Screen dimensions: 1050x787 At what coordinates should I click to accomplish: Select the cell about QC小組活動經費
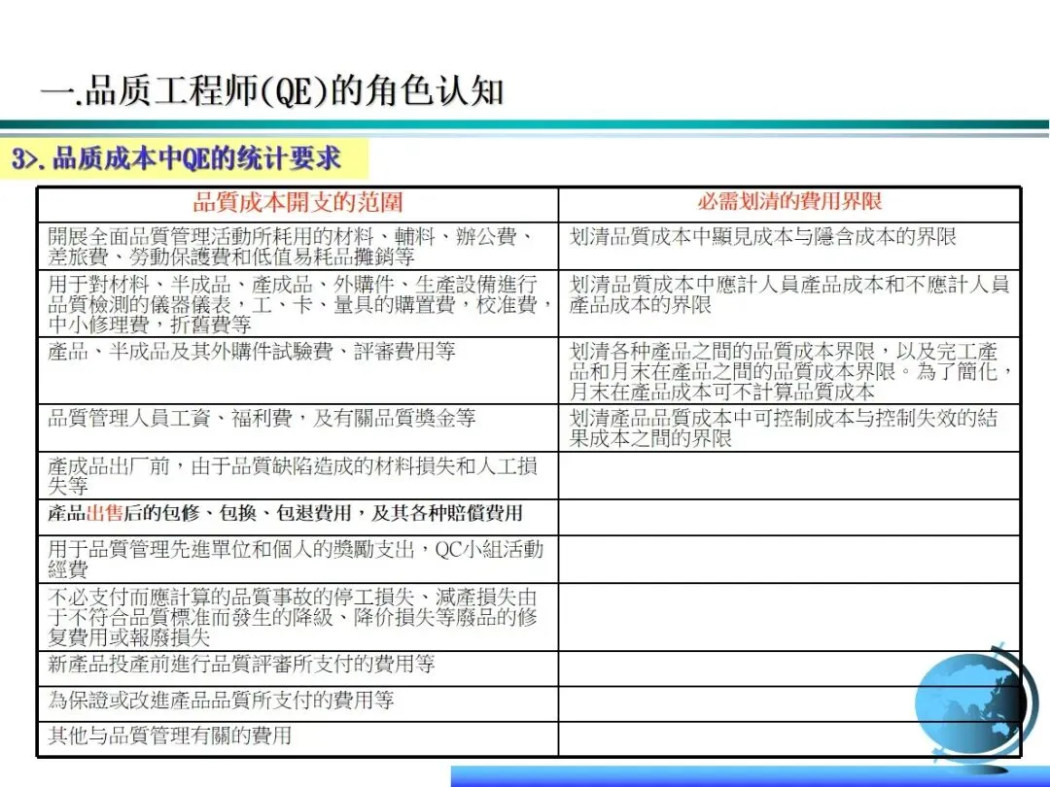[298, 559]
